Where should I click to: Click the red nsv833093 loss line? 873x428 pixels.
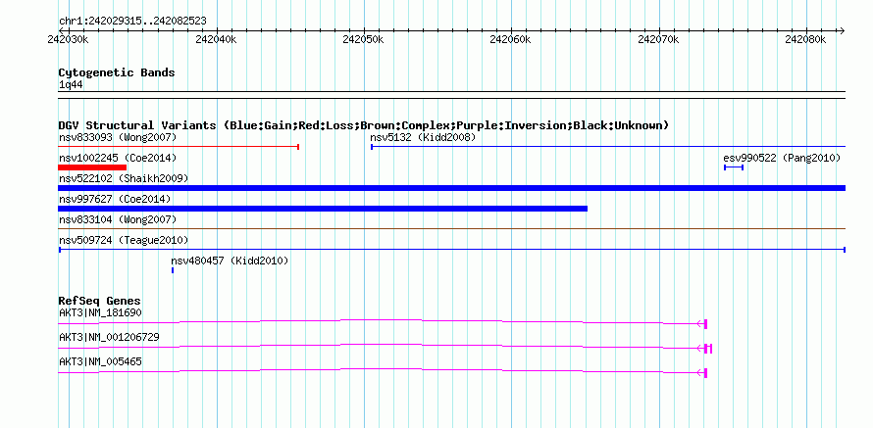click(x=179, y=147)
